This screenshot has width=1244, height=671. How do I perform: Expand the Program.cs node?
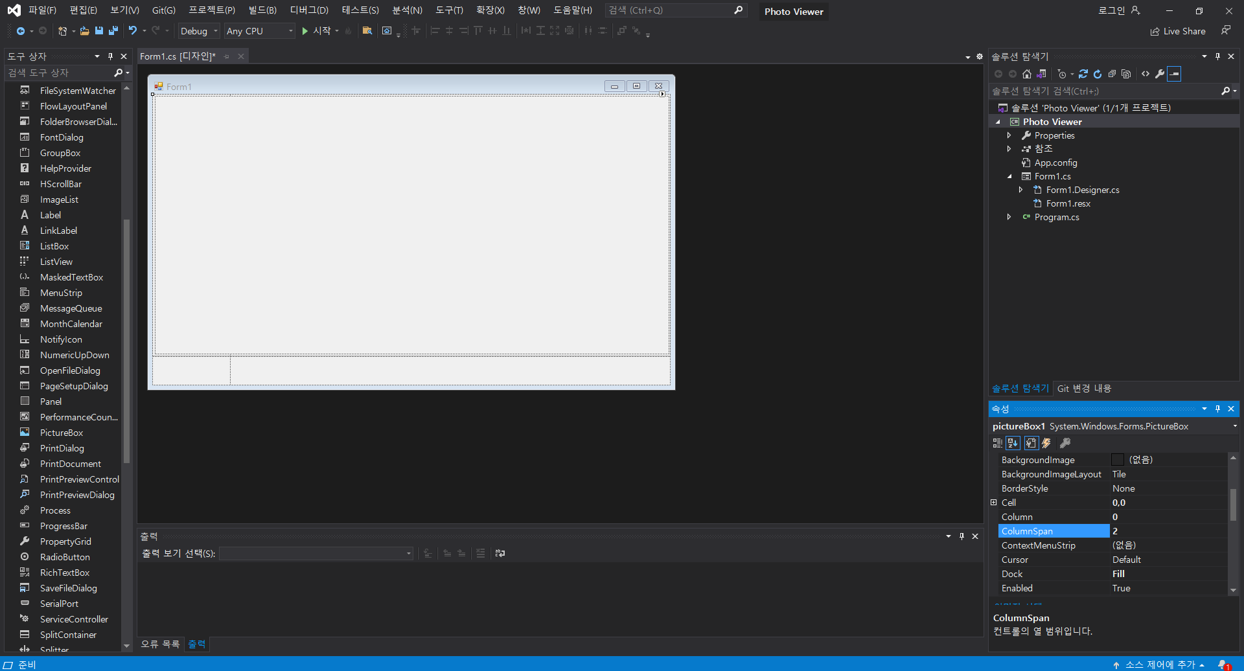tap(1009, 217)
